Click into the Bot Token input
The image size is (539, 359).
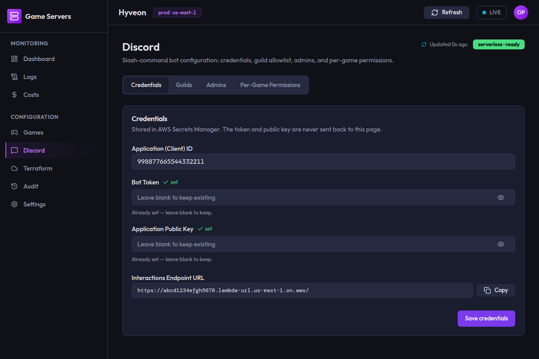[323, 197]
